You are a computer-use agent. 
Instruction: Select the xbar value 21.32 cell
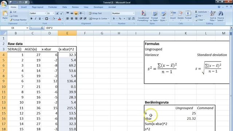coord(186,119)
